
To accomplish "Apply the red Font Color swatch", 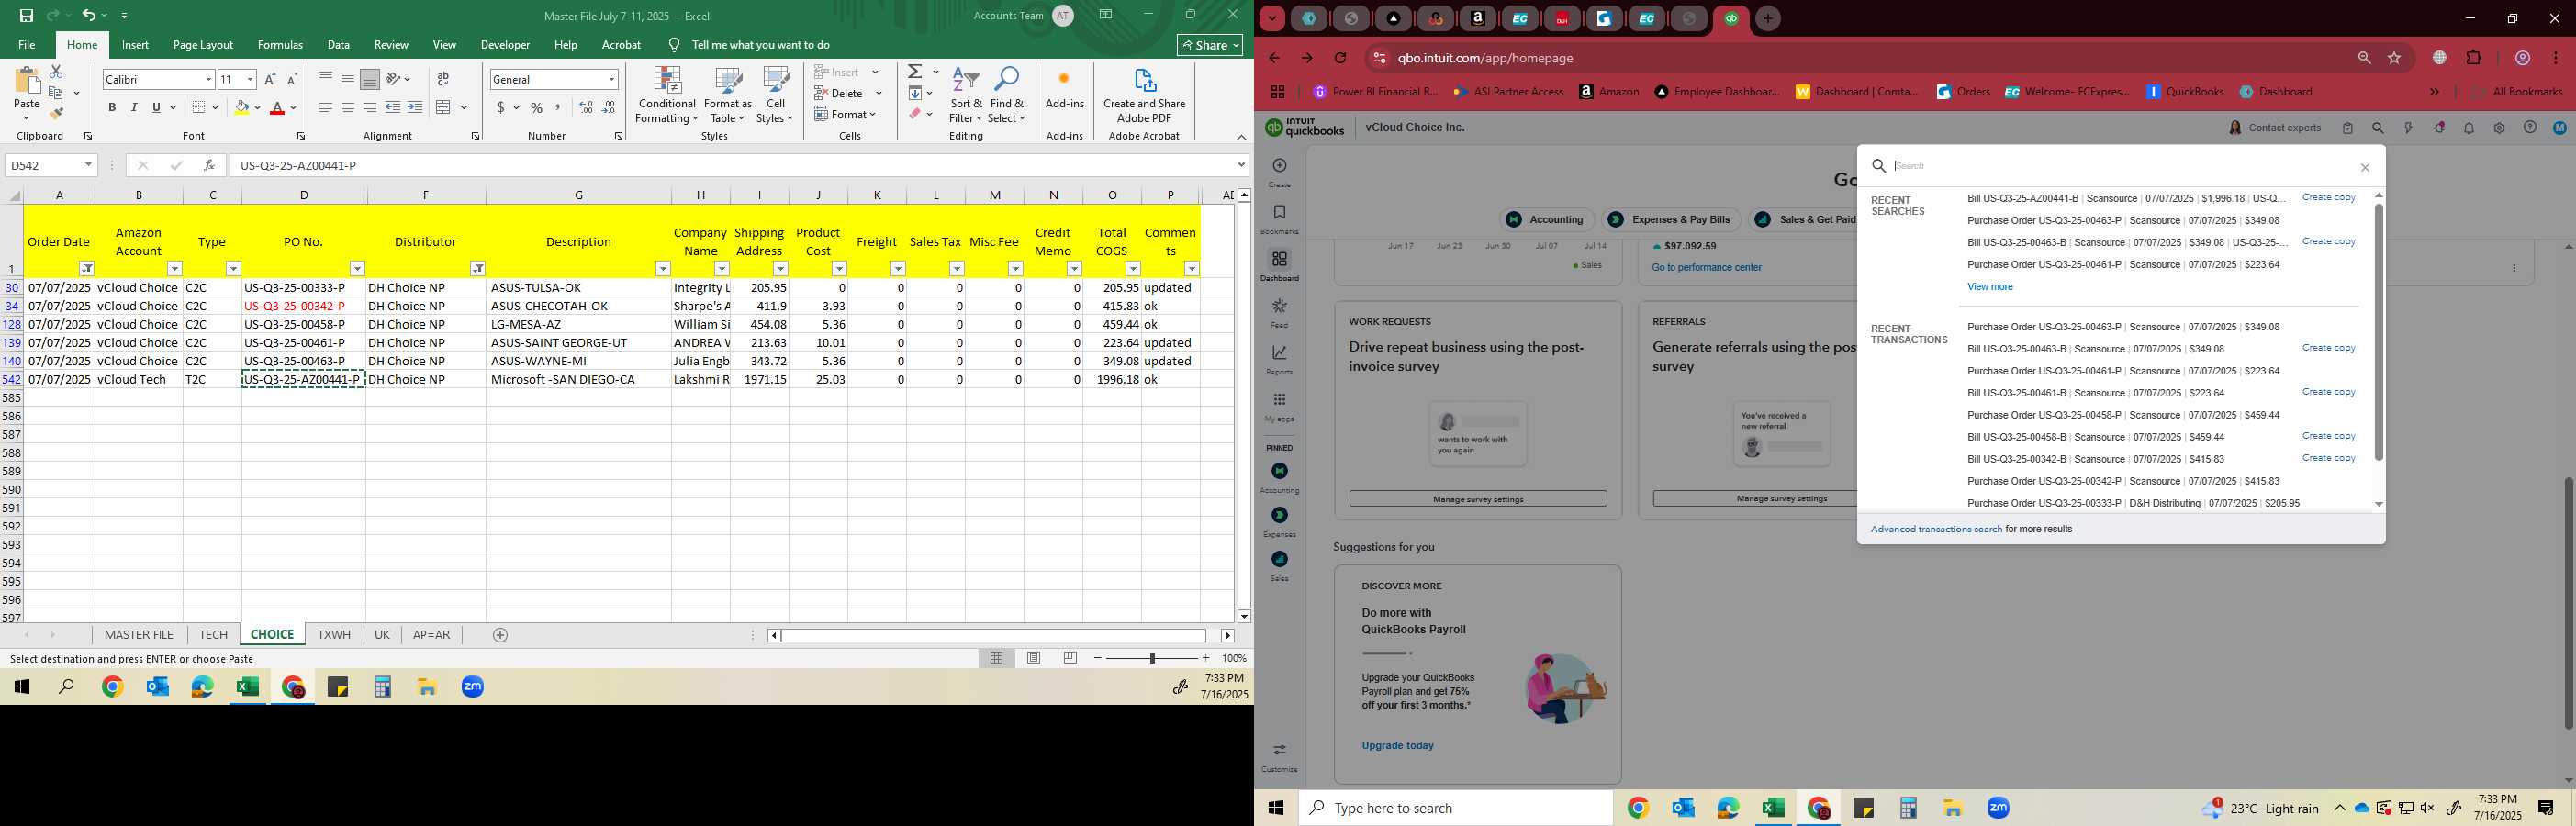I will (x=277, y=107).
